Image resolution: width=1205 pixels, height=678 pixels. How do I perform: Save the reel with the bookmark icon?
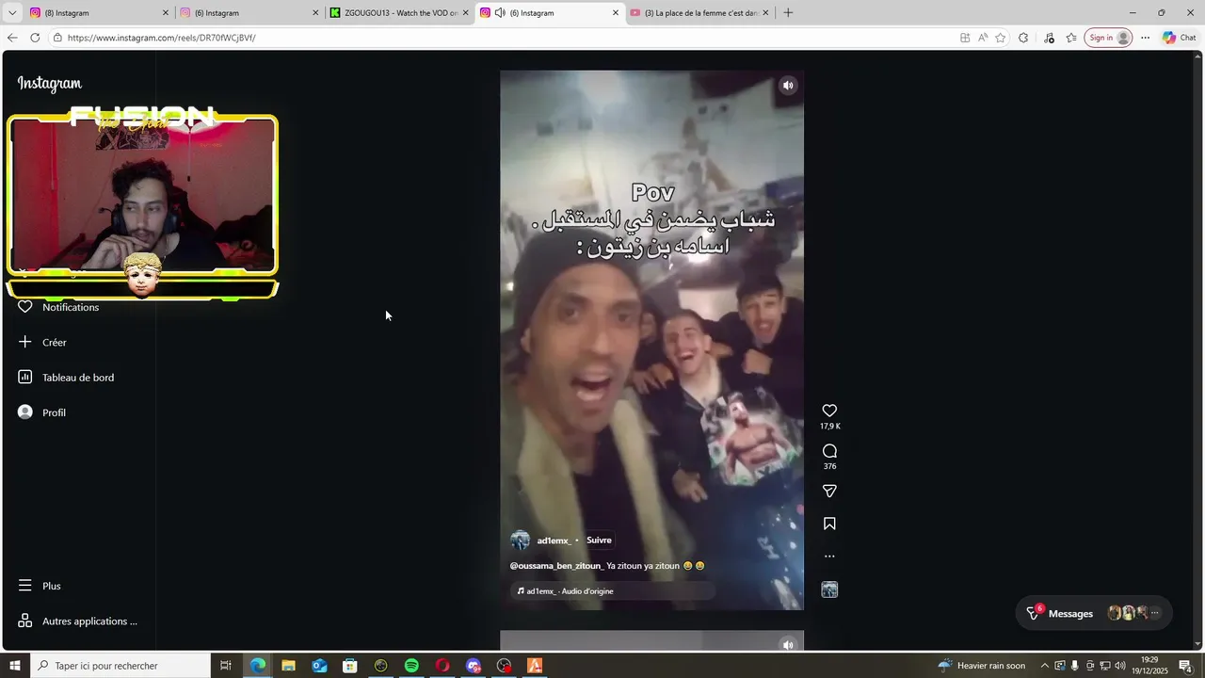(x=829, y=524)
